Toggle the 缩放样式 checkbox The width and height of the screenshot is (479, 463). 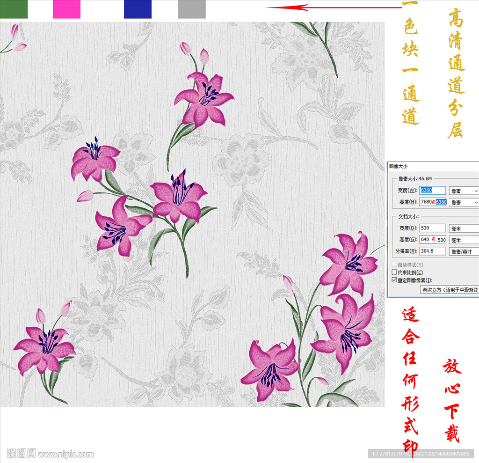[x=394, y=265]
